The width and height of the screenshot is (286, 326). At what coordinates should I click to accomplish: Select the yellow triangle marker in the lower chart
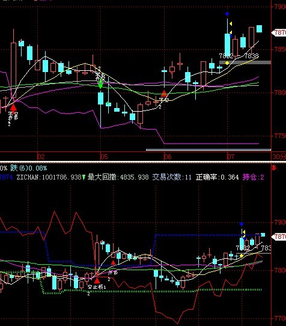pyautogui.click(x=244, y=232)
